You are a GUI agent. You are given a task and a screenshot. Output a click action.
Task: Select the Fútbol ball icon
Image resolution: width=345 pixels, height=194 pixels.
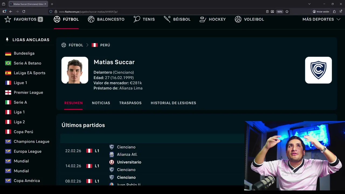tap(57, 19)
